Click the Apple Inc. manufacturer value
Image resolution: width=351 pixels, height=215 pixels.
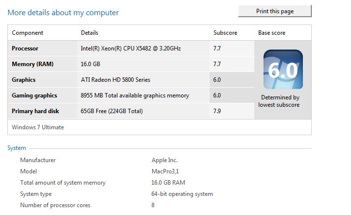pyautogui.click(x=164, y=160)
